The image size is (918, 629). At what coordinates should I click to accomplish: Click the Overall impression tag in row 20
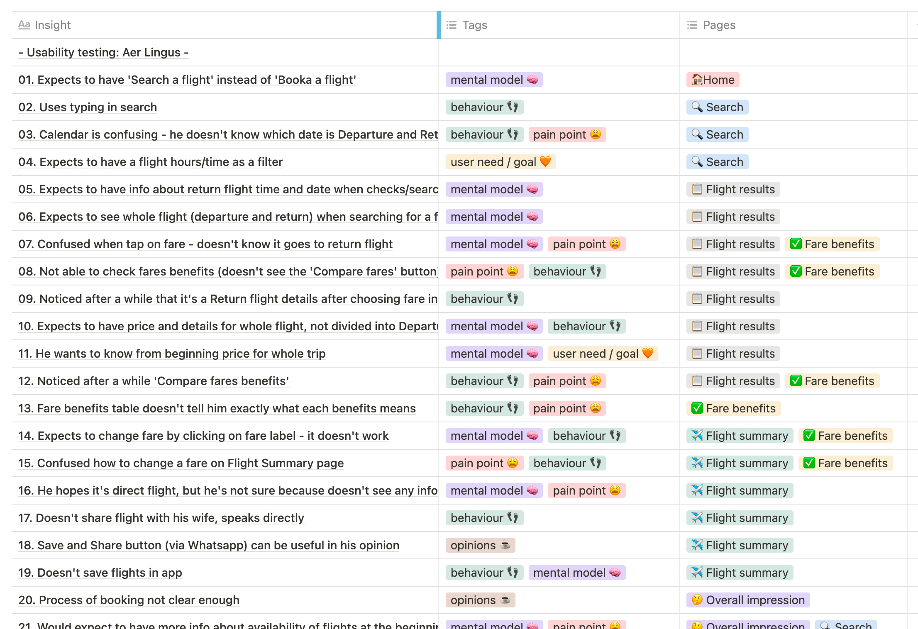click(747, 600)
